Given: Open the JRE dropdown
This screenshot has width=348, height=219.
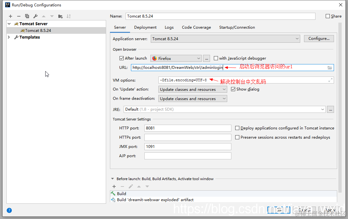Looking at the screenshot, I should pyautogui.click(x=225, y=109).
